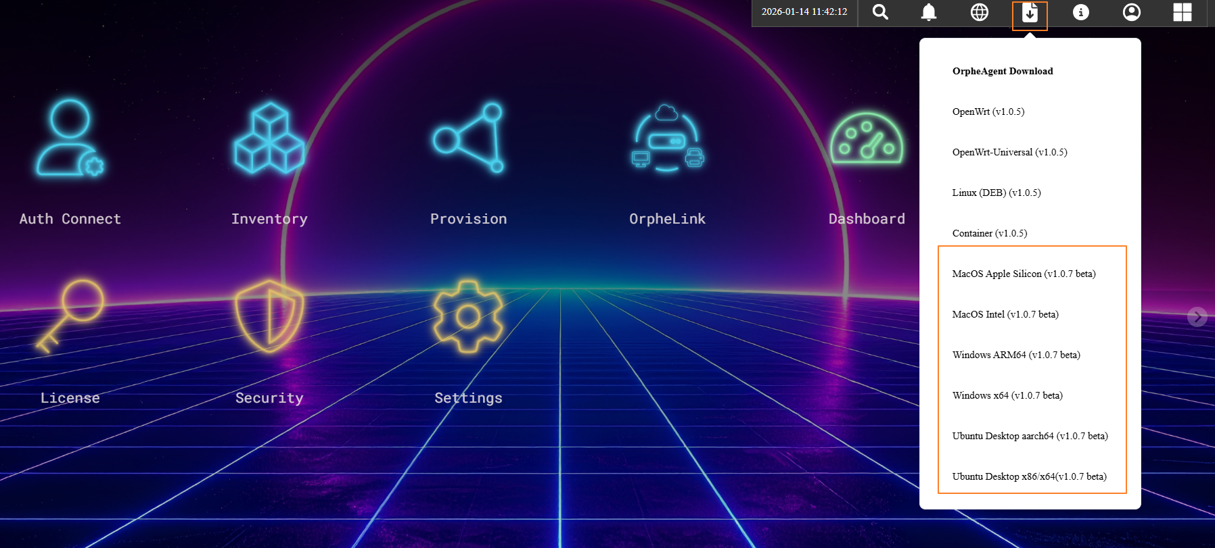Select Linux (DEB) (v1.0.5) download
Image resolution: width=1215 pixels, height=548 pixels.
(996, 193)
